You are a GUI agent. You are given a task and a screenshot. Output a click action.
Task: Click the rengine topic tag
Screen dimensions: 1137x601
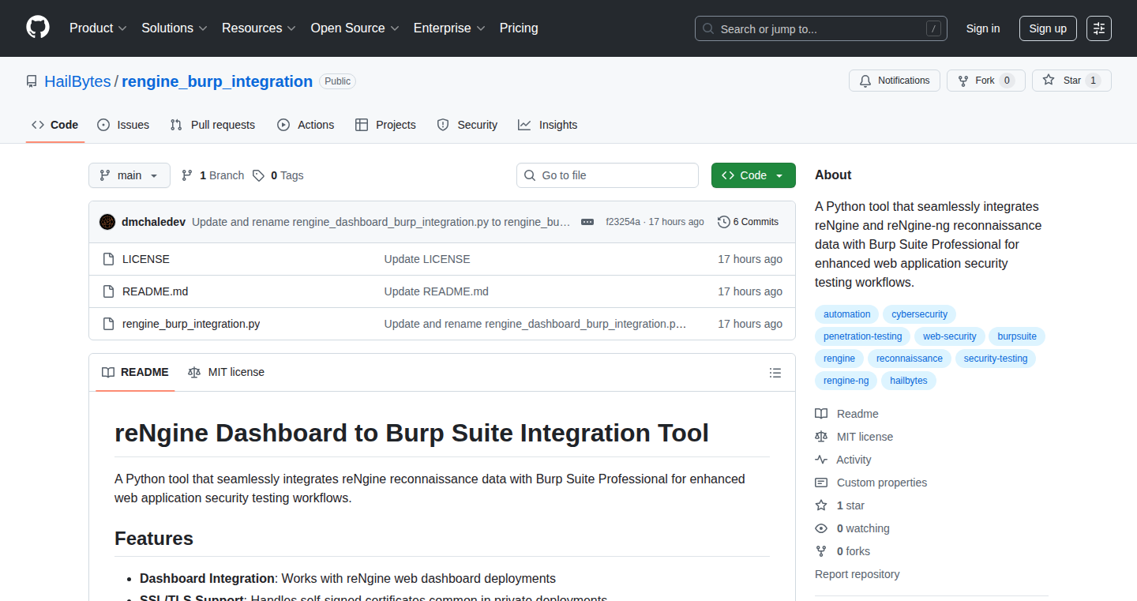pyautogui.click(x=839, y=359)
